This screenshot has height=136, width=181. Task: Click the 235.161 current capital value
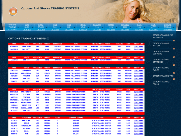point(76,121)
